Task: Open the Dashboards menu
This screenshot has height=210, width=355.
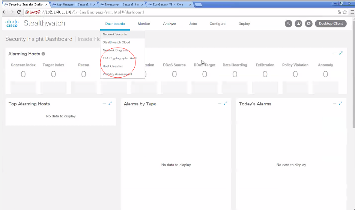Action: [x=115, y=24]
